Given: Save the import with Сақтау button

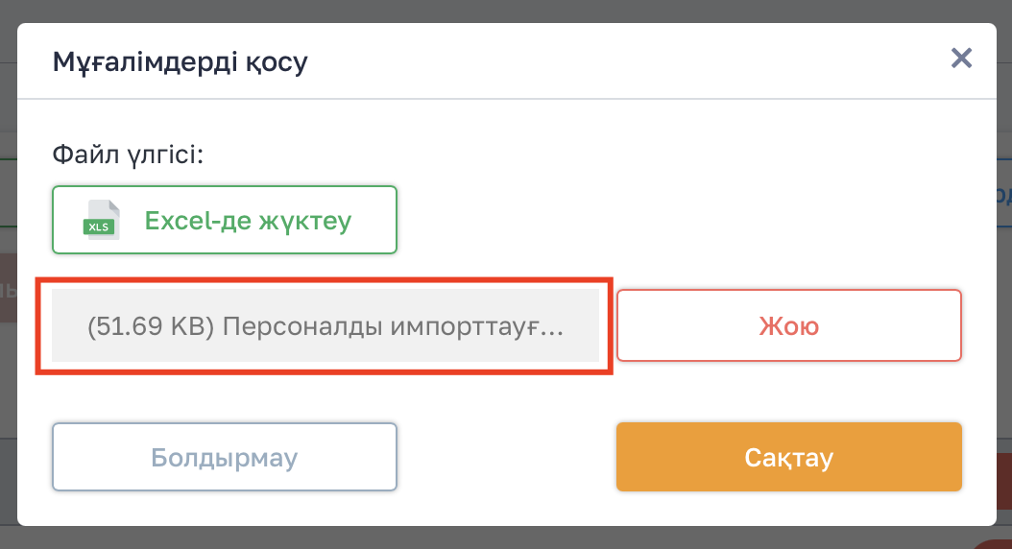Looking at the screenshot, I should point(788,457).
